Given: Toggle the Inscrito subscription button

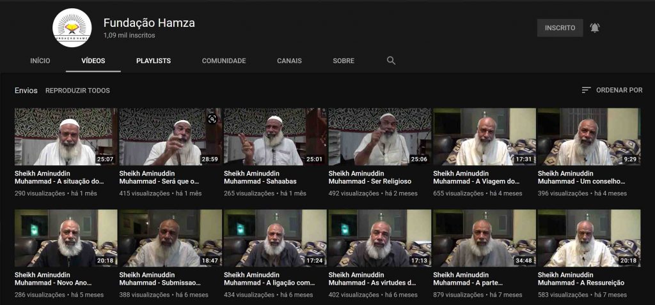Looking at the screenshot, I should coord(560,28).
